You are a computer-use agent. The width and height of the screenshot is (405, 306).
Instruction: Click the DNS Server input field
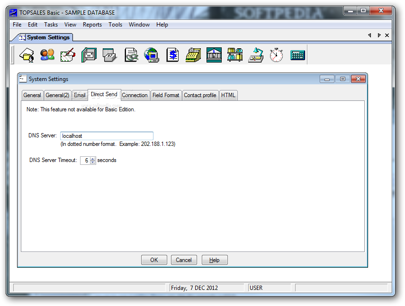(107, 136)
